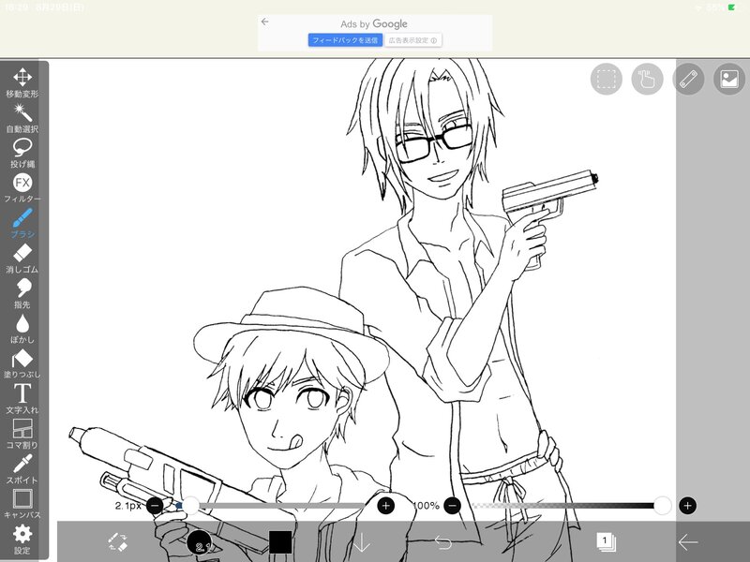Image resolution: width=750 pixels, height=562 pixels.
Task: Decrease brush thickness with minus button
Action: pyautogui.click(x=155, y=505)
